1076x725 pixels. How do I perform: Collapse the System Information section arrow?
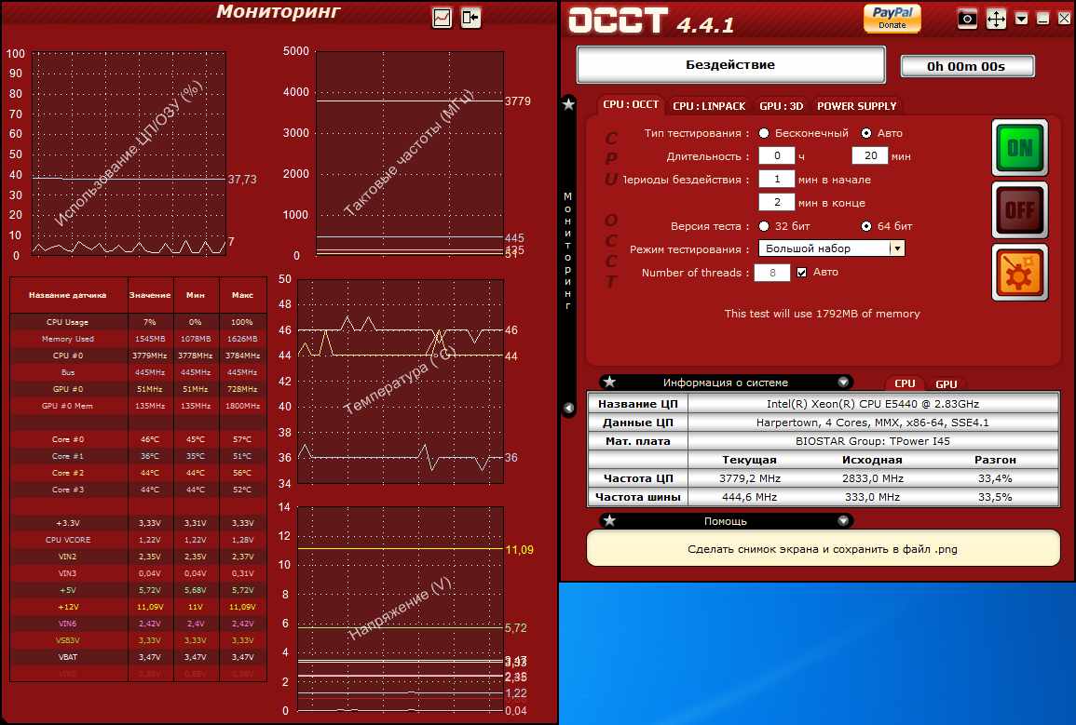(843, 383)
